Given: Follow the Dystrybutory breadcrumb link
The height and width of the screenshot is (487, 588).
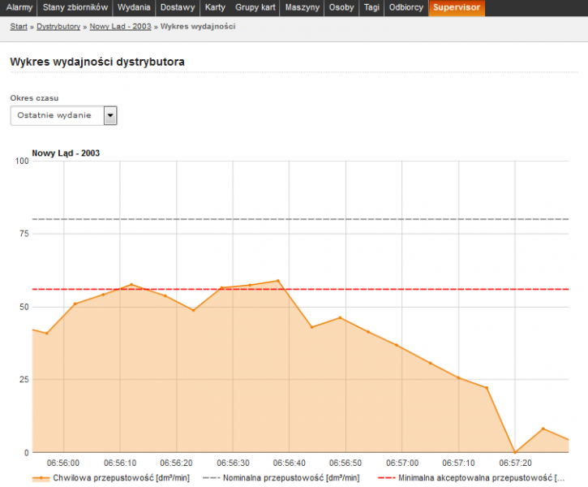Looking at the screenshot, I should (x=58, y=27).
